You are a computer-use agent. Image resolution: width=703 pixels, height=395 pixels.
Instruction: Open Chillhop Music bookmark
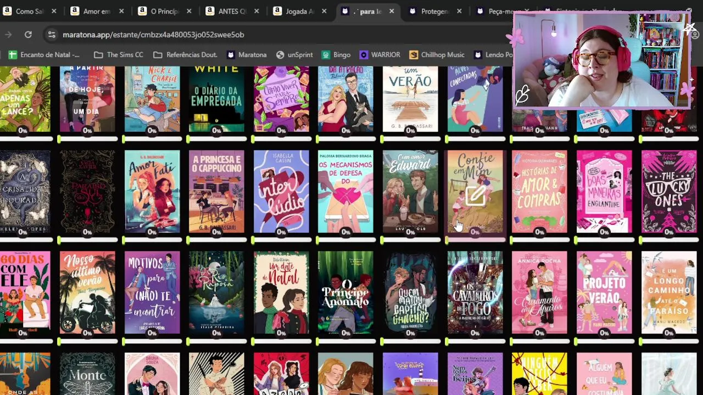point(437,55)
